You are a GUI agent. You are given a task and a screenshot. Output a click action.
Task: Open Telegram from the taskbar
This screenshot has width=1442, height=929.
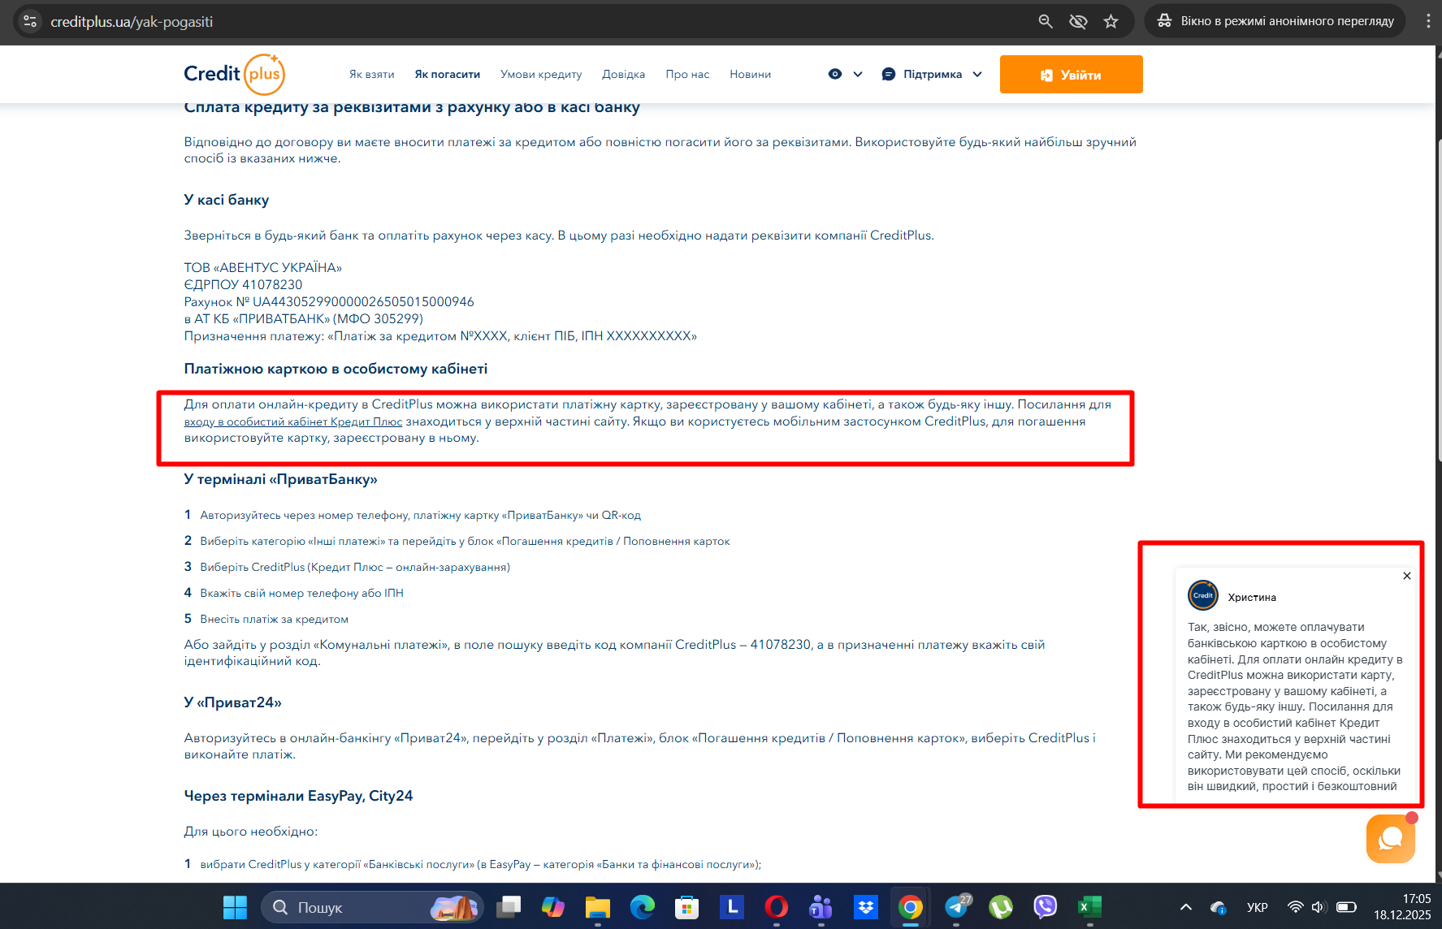pyautogui.click(x=956, y=907)
